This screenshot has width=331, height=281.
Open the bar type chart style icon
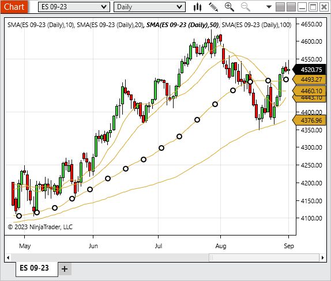tap(197, 7)
